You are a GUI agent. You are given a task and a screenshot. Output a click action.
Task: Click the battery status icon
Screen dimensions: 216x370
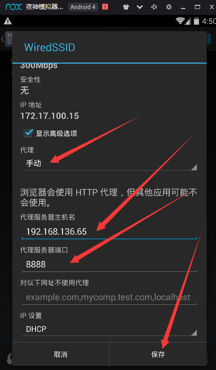click(196, 21)
